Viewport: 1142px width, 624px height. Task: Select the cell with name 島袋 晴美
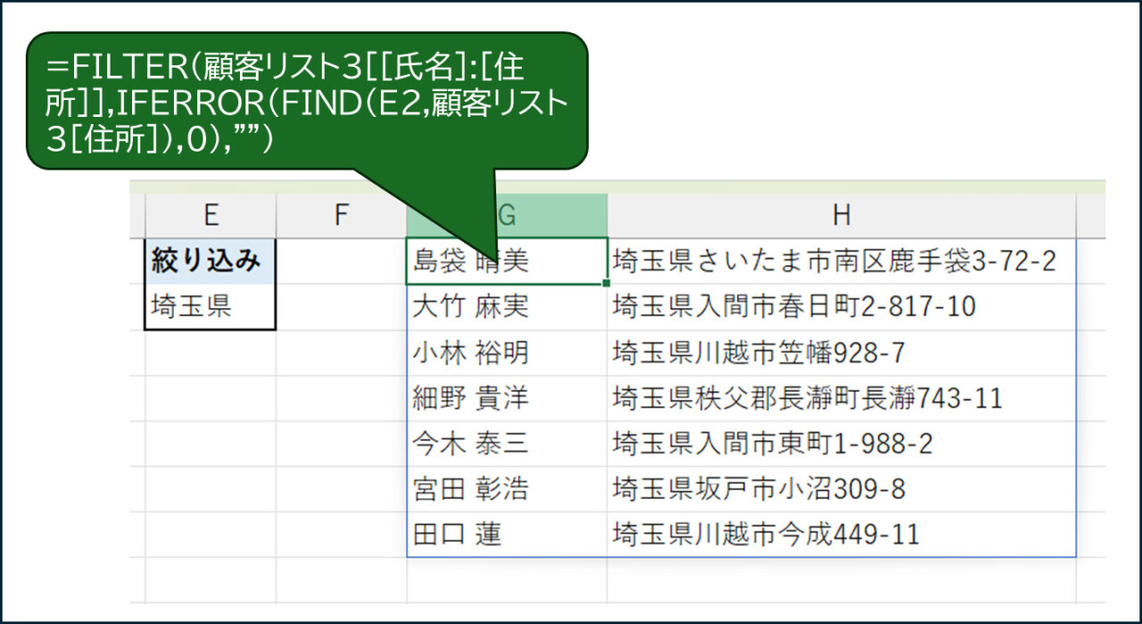(507, 262)
